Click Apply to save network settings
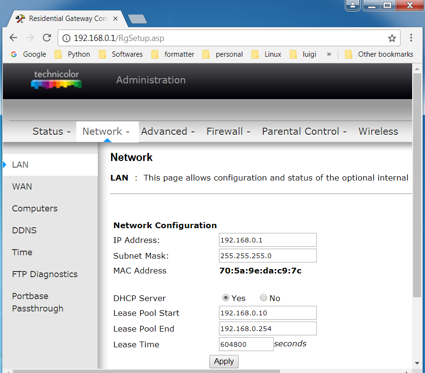Image resolution: width=425 pixels, height=373 pixels. 224,361
